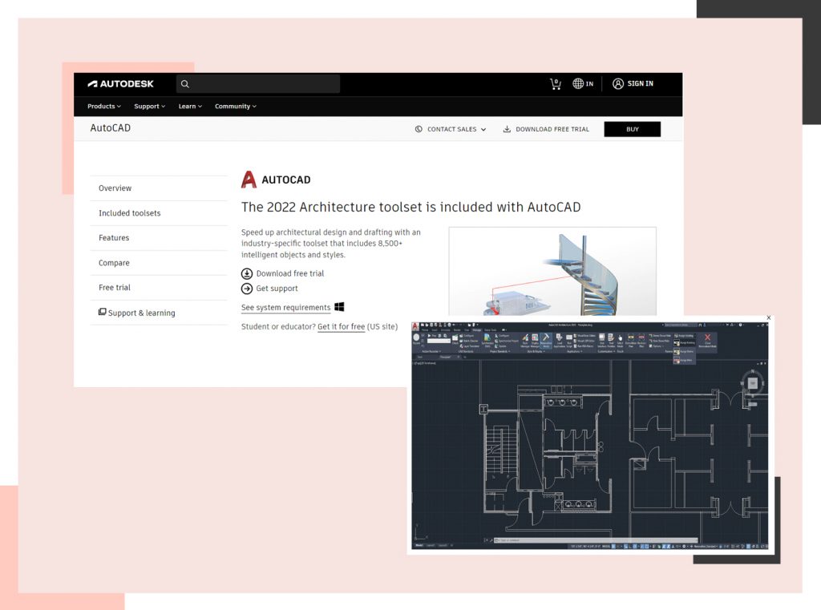
Task: Select Free trial in the side navigation
Action: point(159,288)
